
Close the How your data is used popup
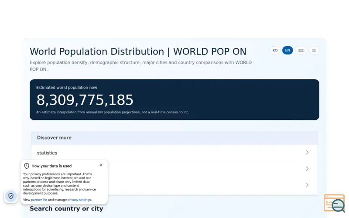coord(101,165)
